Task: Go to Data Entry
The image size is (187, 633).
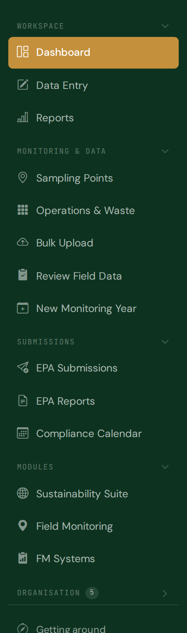Action: coord(93,85)
